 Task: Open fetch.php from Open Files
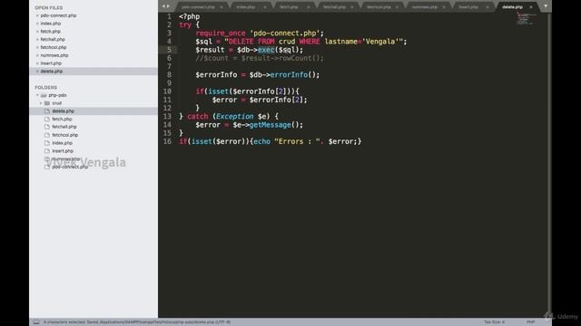coord(51,32)
